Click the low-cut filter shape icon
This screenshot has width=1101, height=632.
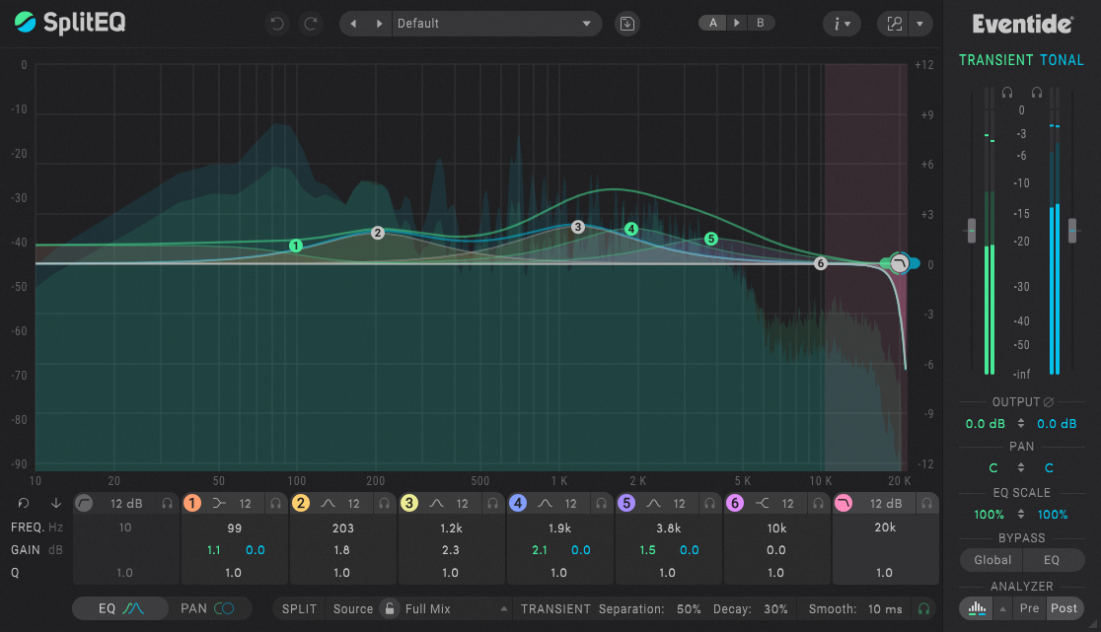click(85, 504)
